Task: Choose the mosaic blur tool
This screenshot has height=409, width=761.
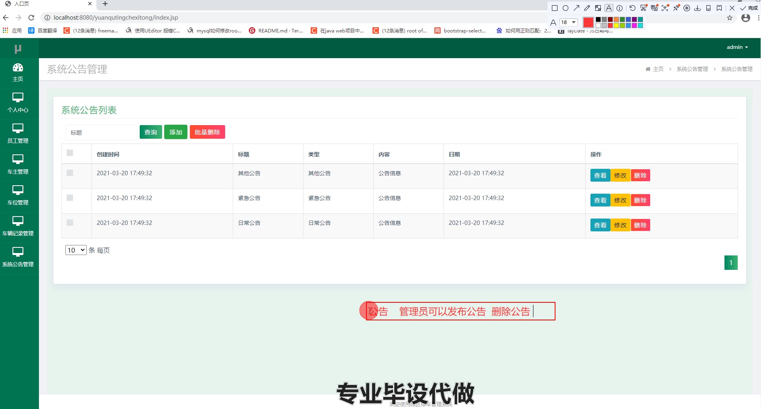Action: [598, 8]
